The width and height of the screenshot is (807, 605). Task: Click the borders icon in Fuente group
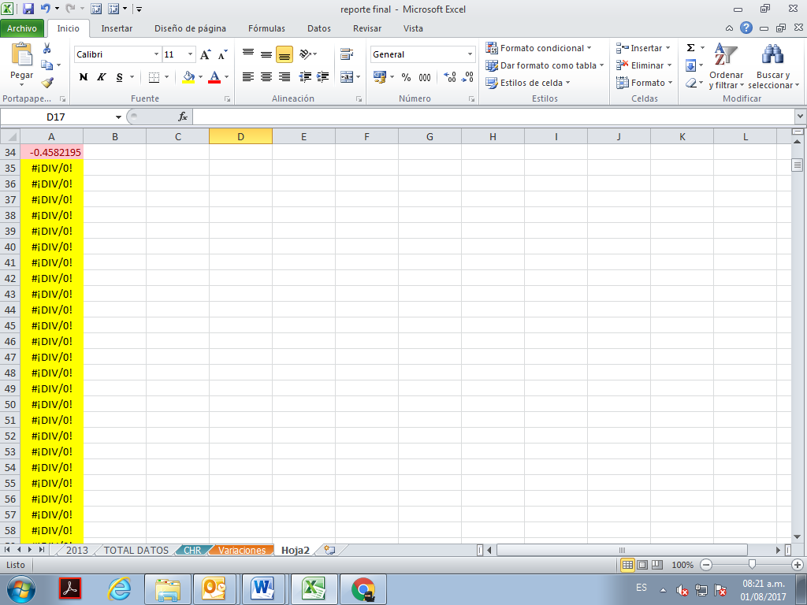tap(154, 77)
